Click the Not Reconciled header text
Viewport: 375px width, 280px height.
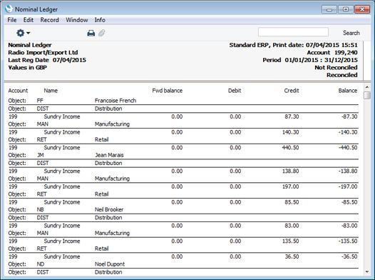(336, 68)
